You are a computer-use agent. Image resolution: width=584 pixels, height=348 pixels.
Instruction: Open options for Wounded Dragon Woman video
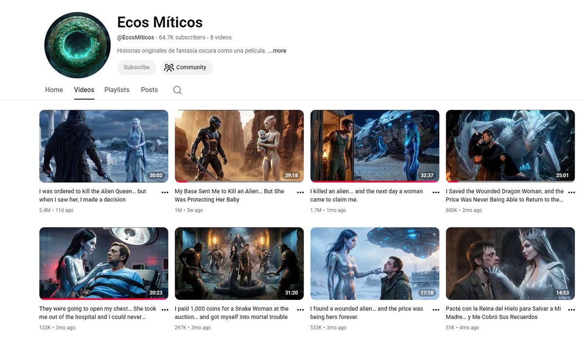(x=571, y=192)
